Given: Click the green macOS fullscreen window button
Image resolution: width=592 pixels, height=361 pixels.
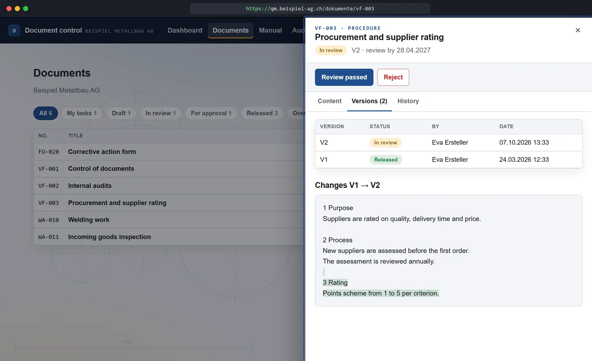Looking at the screenshot, I should coord(26,8).
